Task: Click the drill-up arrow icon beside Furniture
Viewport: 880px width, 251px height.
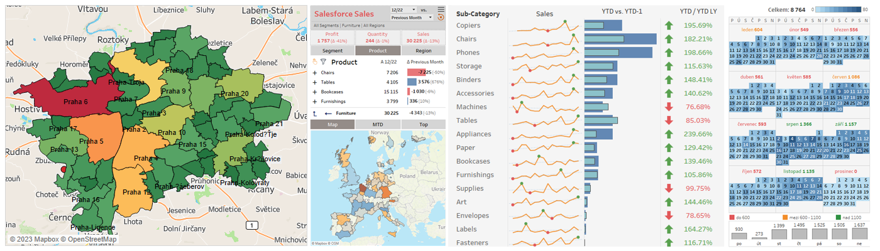Action: click(314, 113)
